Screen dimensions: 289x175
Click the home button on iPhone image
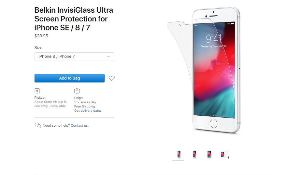213,123
